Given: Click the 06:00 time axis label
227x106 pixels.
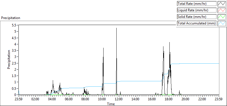Looking at the screenshot, I should [x=69, y=99].
